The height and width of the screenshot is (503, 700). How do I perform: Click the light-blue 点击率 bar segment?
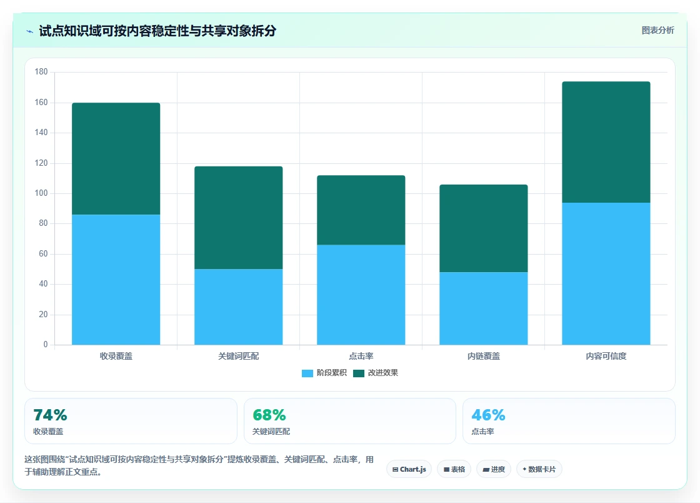point(361,295)
